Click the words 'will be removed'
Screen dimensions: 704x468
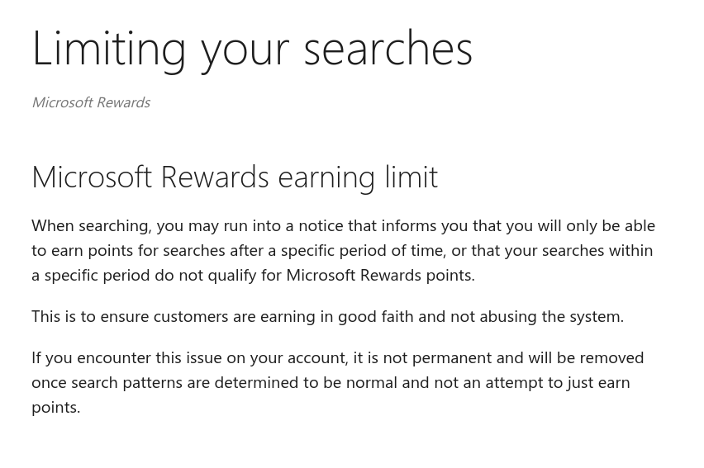pyautogui.click(x=587, y=358)
